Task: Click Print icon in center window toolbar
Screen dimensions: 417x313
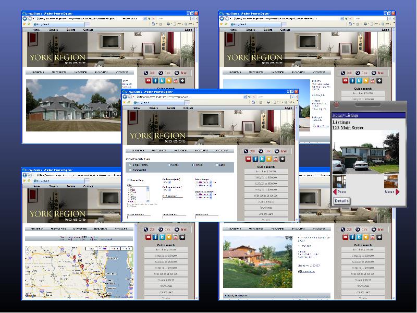Action: (x=268, y=102)
